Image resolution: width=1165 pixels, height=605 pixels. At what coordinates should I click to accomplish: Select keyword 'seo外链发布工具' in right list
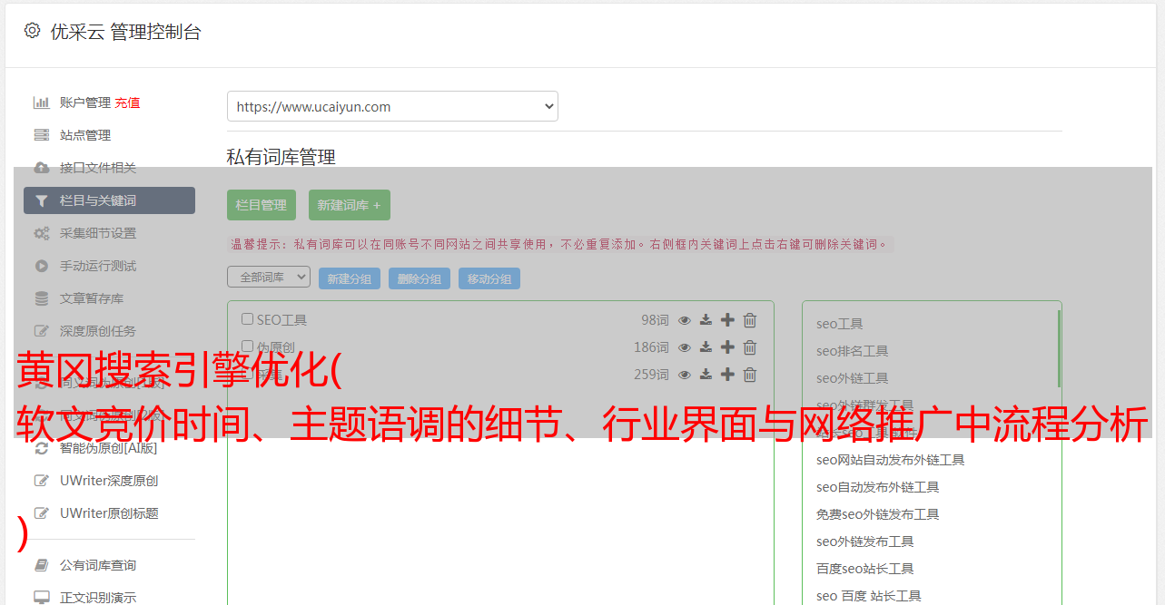point(865,542)
